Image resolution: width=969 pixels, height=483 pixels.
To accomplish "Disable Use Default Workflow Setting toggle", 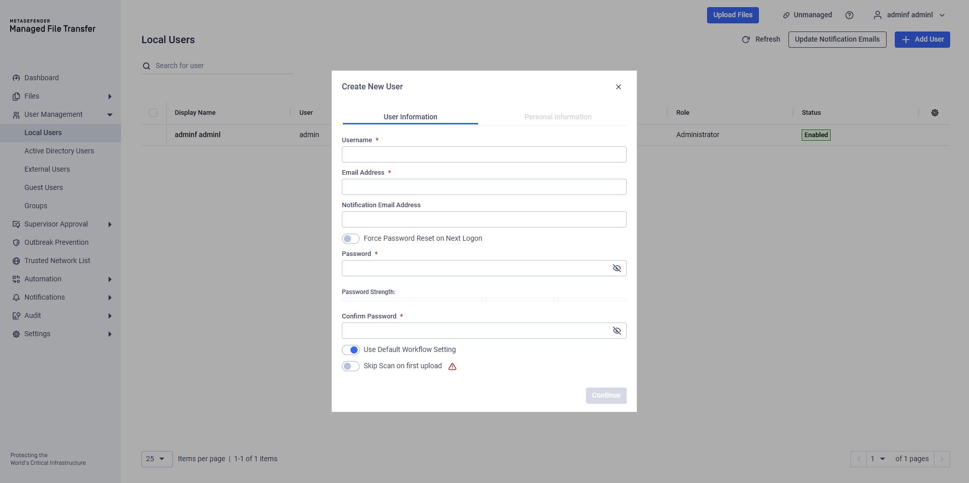I will 350,350.
